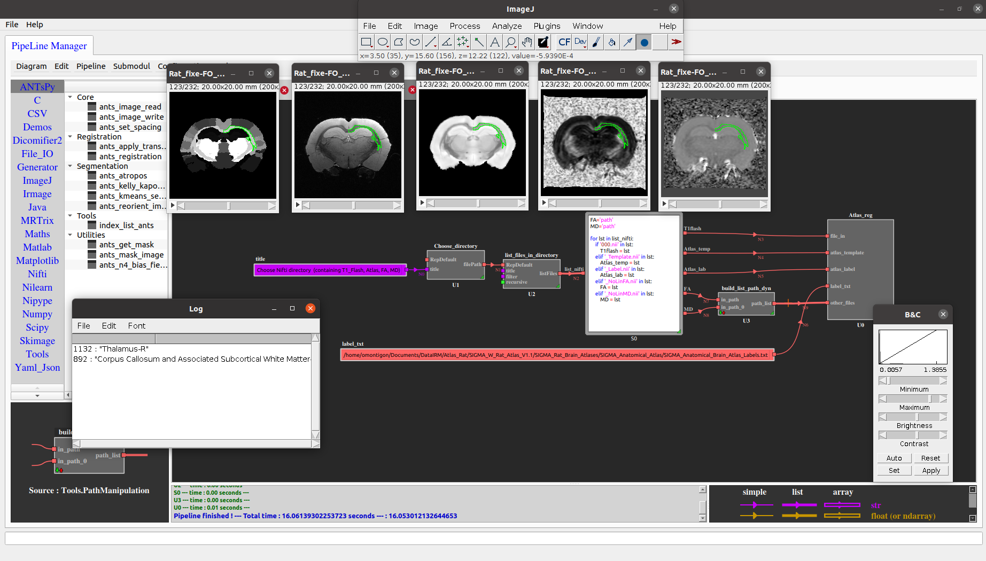Open ImageJ Process menu

(465, 26)
